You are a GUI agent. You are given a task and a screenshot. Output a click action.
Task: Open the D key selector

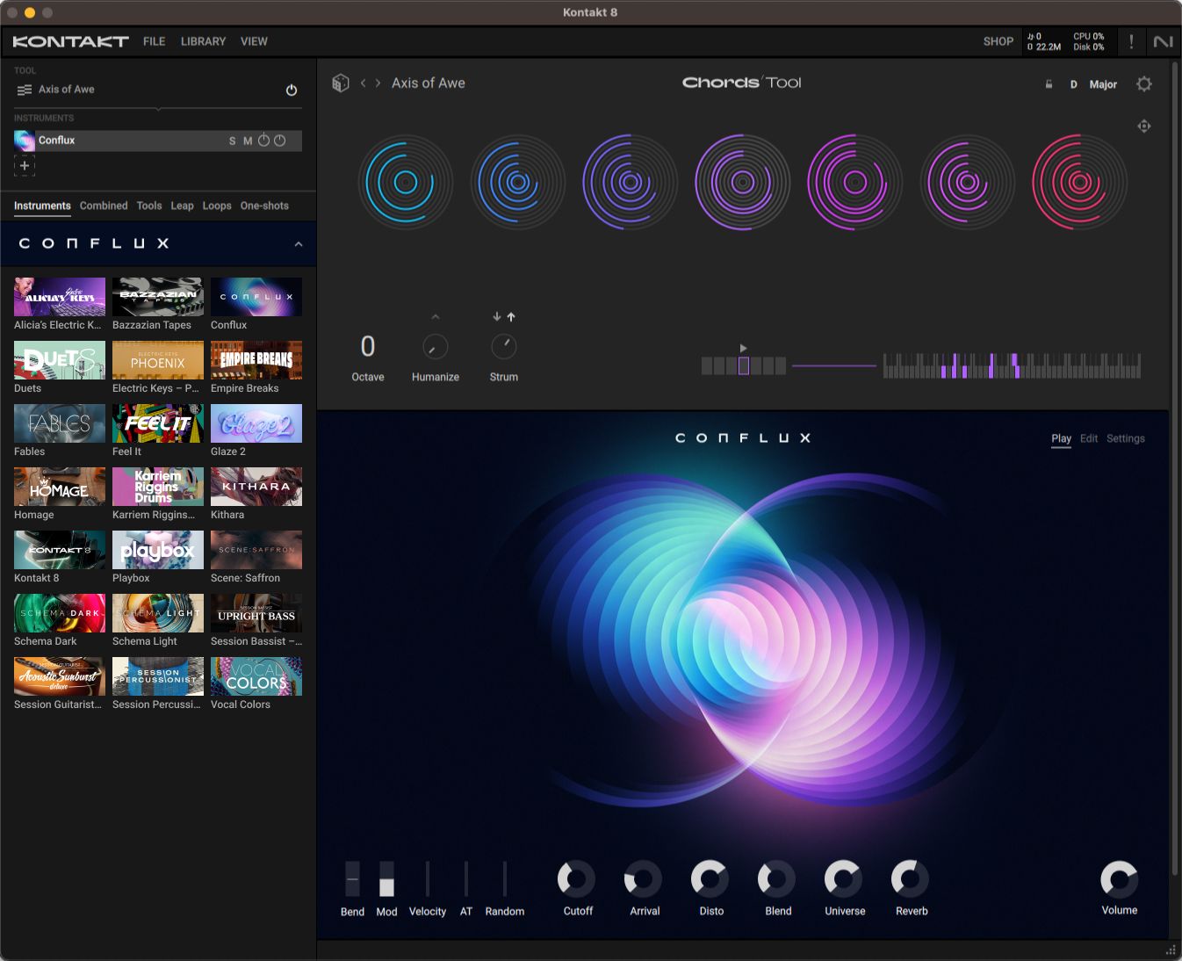[1073, 84]
